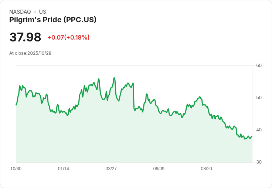This screenshot has width=272, height=188.
Task: Select the 08/20 date on x-axis
Action: click(x=207, y=169)
